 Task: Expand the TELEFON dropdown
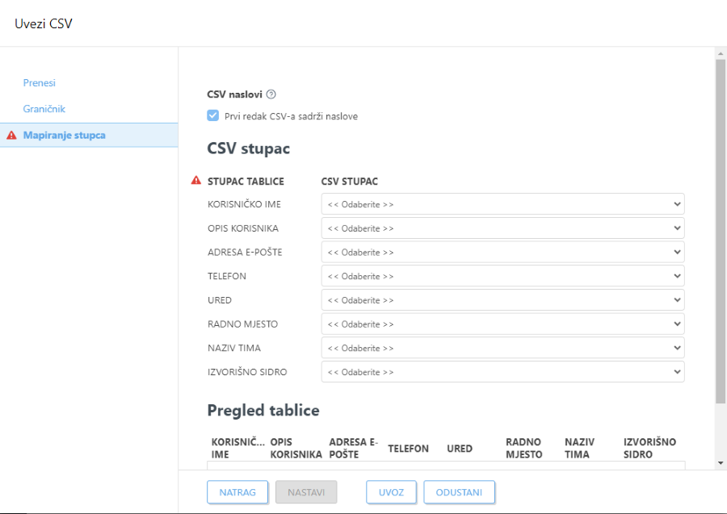(x=502, y=276)
